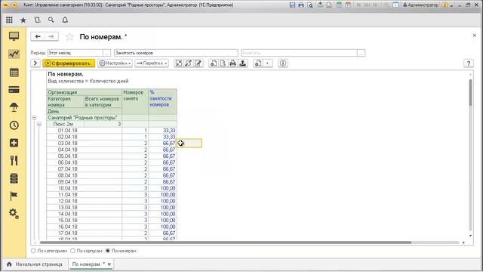Click the Этот месяц period field
483x272 pixels.
click(x=75, y=53)
